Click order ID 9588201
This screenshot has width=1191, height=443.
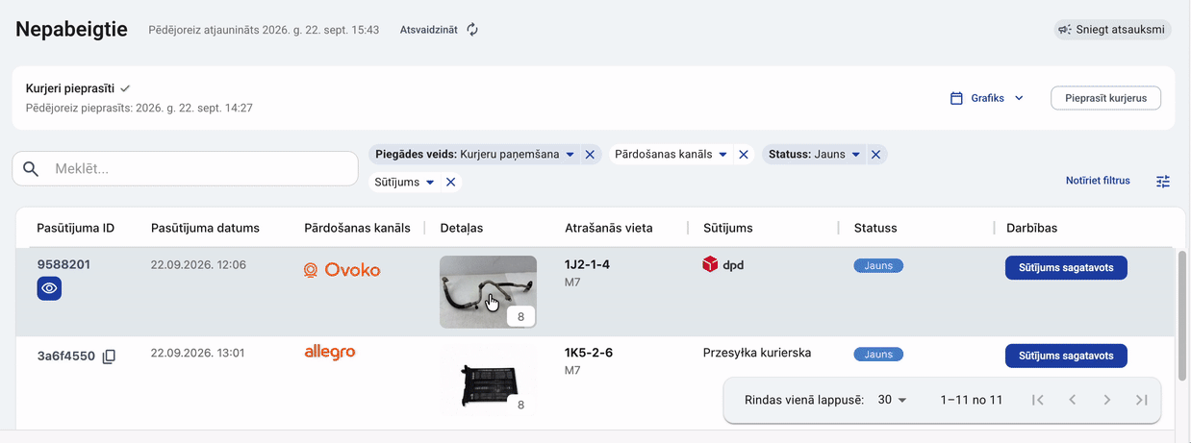point(63,264)
